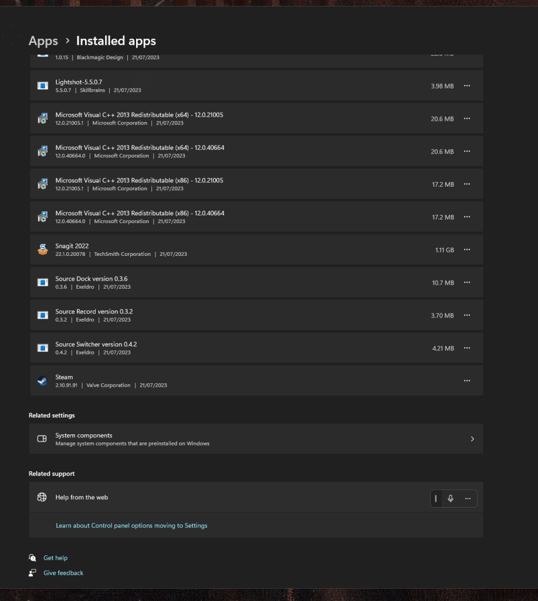Click installer icon of Visual C++ x64 12.0.21005

pos(42,119)
